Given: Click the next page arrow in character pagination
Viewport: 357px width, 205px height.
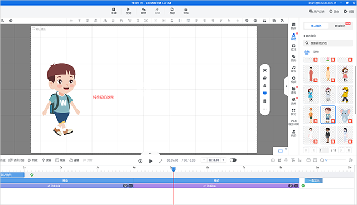Looking at the screenshot, I should tap(341, 150).
